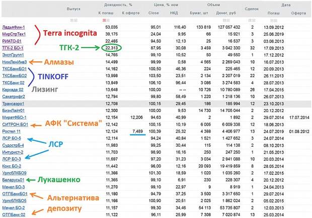
Task: Click the Бумаг, шт column header
Action: [x=199, y=13]
